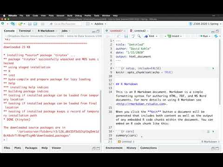Close the Jobs tab

(70, 31)
